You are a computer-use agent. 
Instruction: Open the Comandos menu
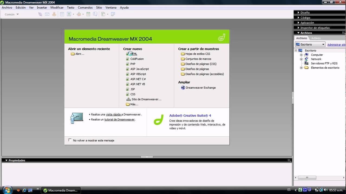coord(85,8)
